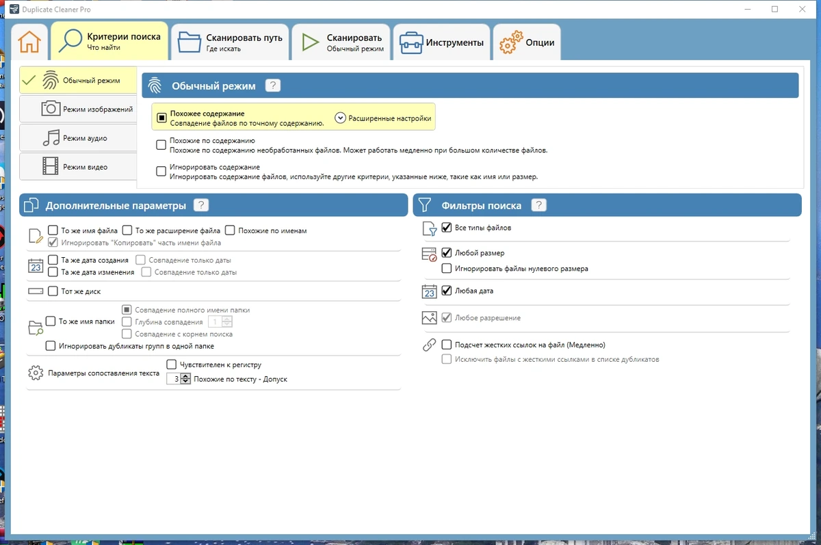
Task: Enable Игнорировать содержание option
Action: click(x=161, y=171)
